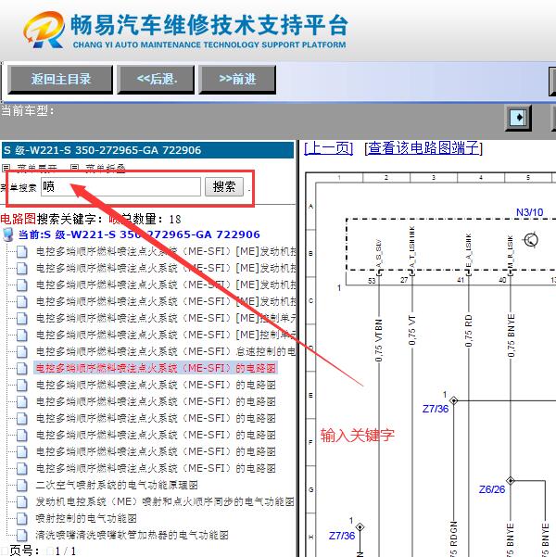Click pin number 41 on N3/10
The height and width of the screenshot is (557, 556).
461,280
